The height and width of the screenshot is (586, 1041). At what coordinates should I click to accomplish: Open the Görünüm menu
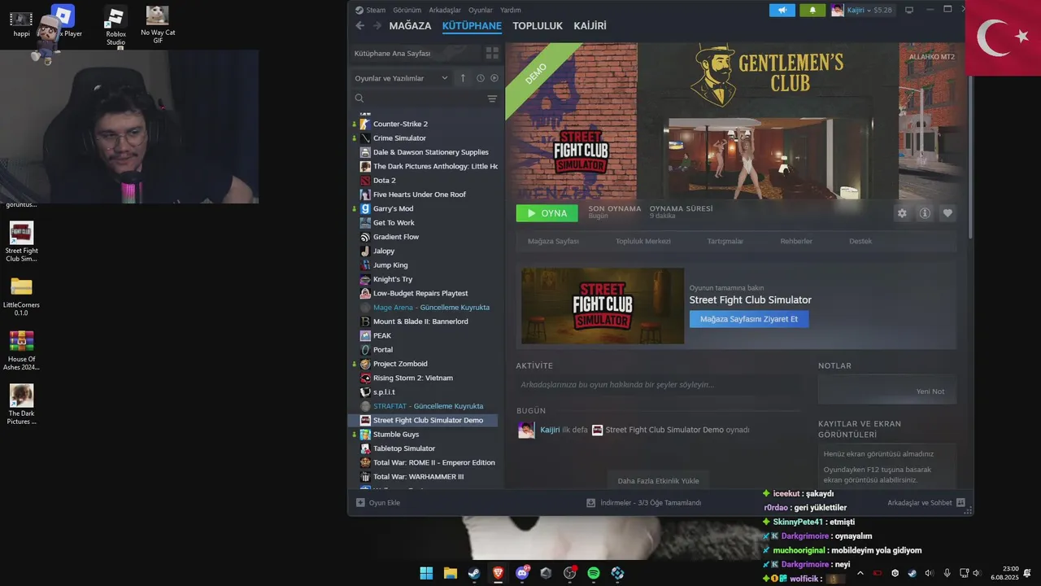click(x=407, y=10)
